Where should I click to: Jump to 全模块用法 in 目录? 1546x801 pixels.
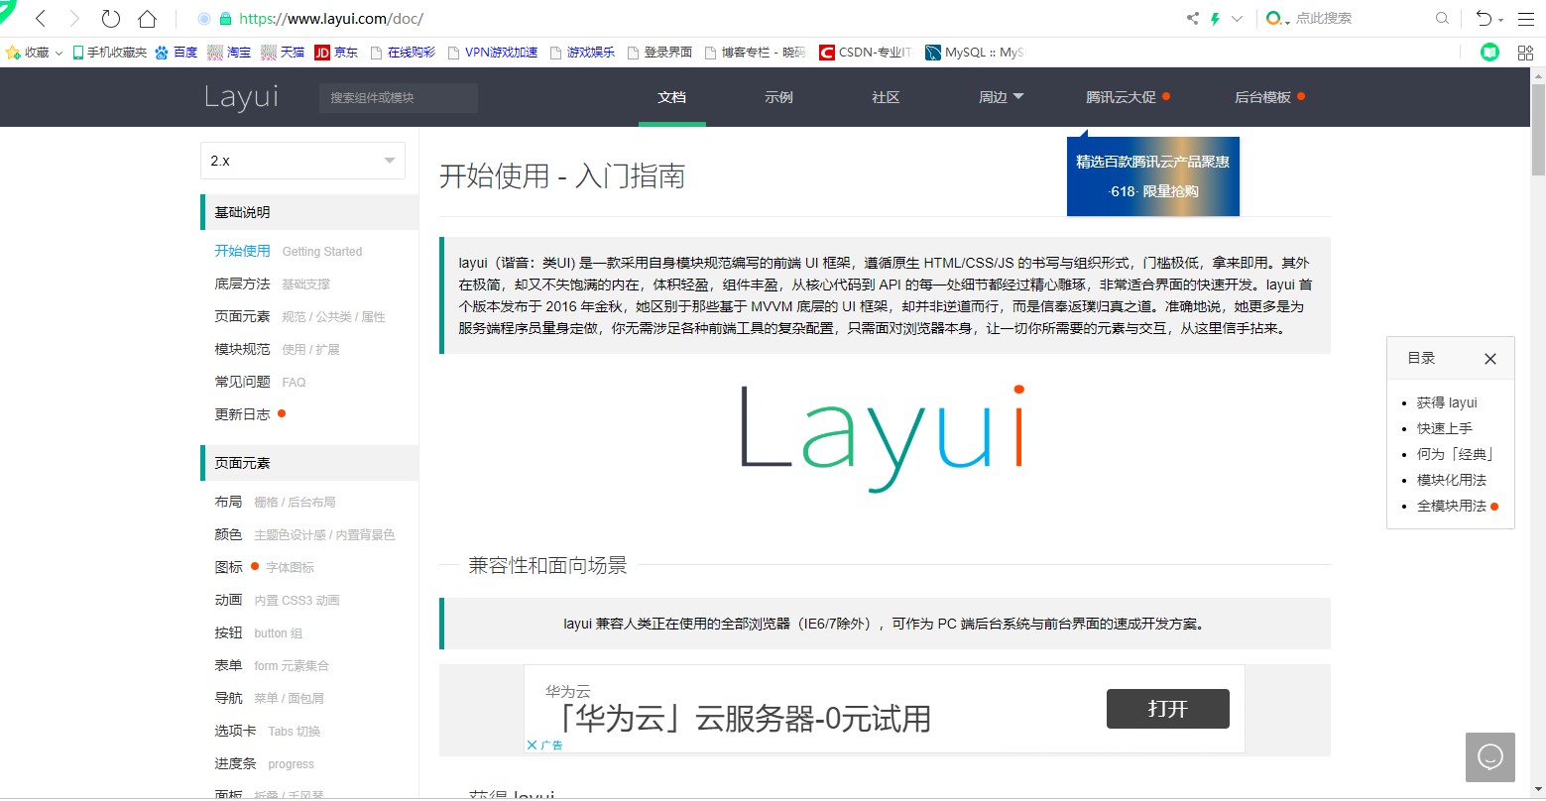pyautogui.click(x=1452, y=506)
